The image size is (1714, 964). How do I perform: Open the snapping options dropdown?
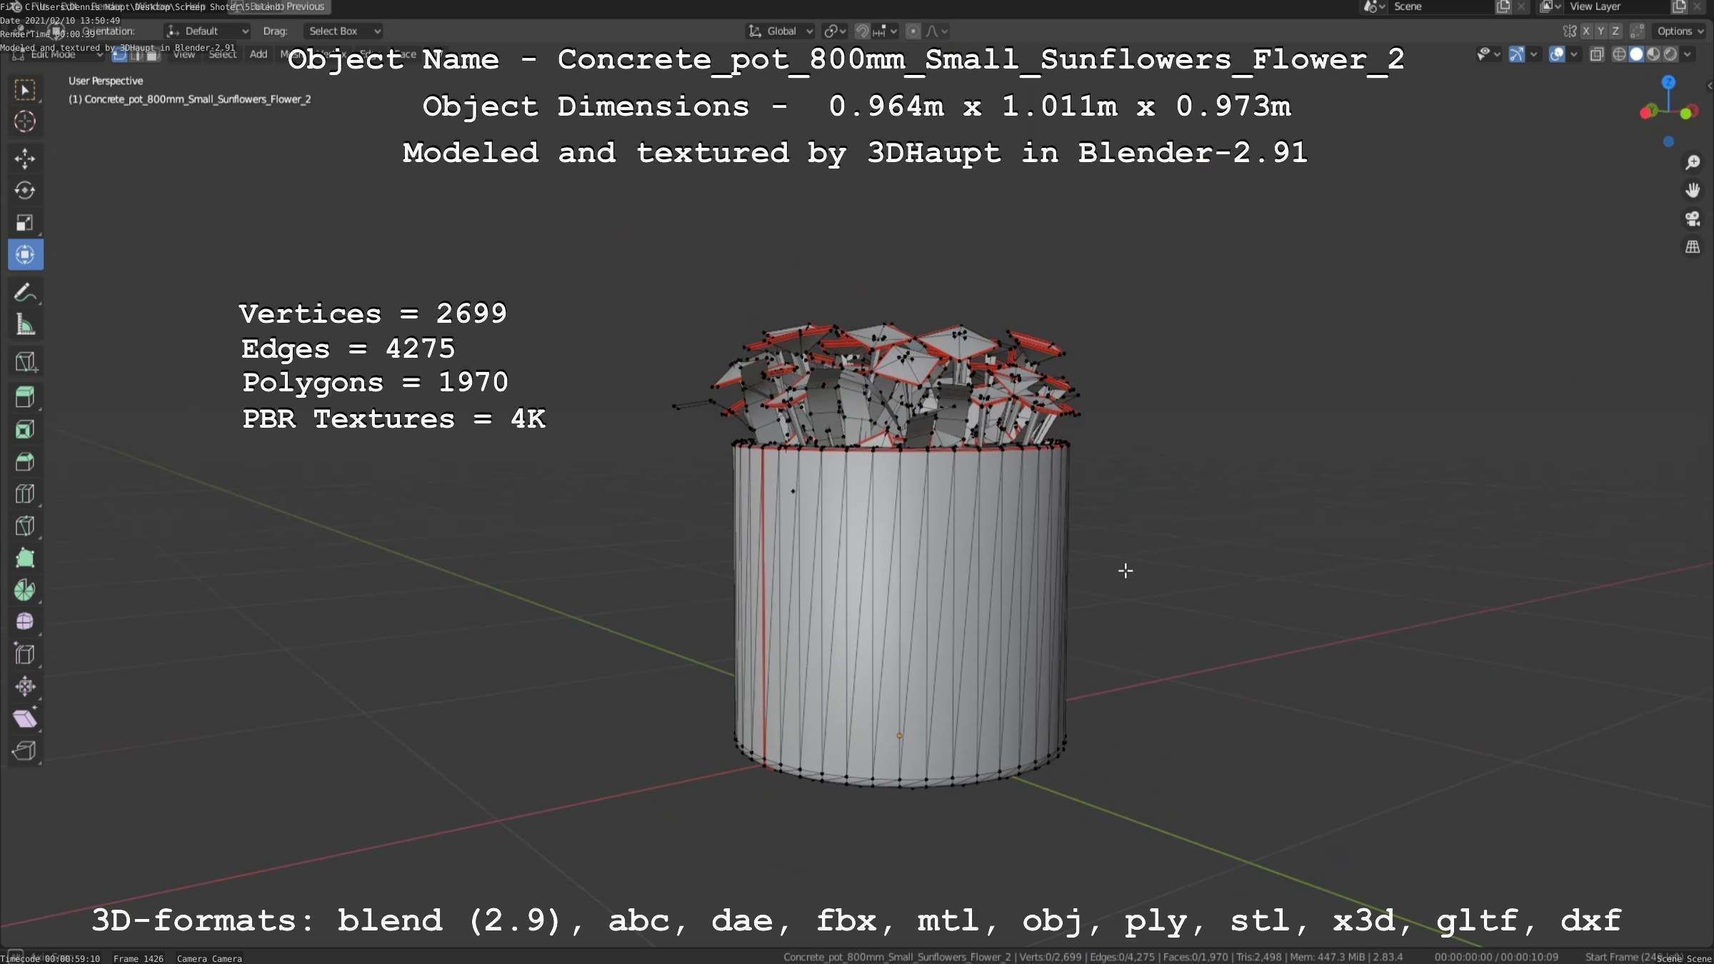click(886, 31)
